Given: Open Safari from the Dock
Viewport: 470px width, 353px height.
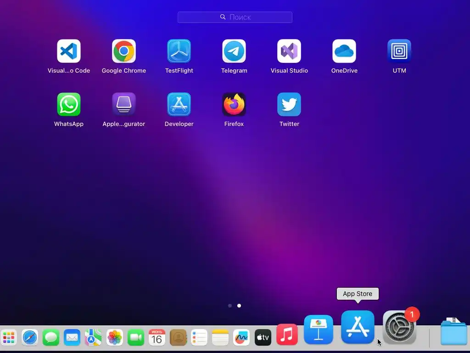Looking at the screenshot, I should [x=30, y=337].
